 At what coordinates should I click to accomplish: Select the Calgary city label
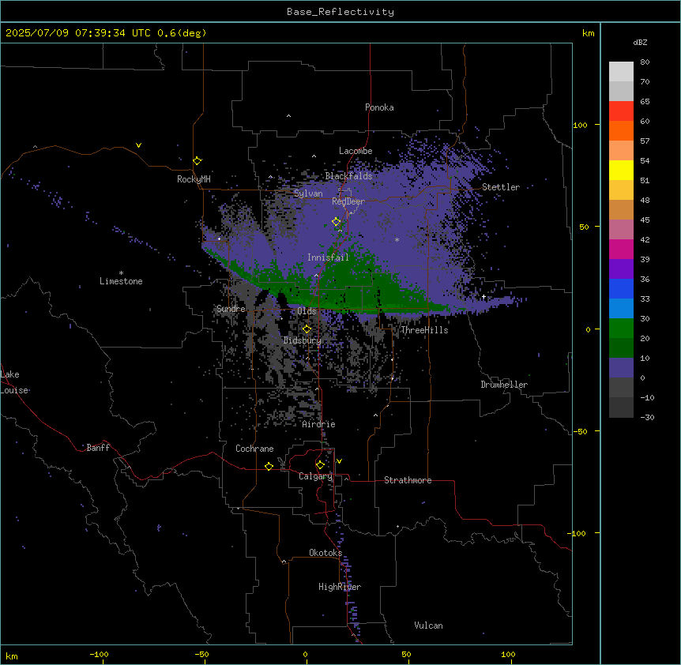tap(316, 476)
